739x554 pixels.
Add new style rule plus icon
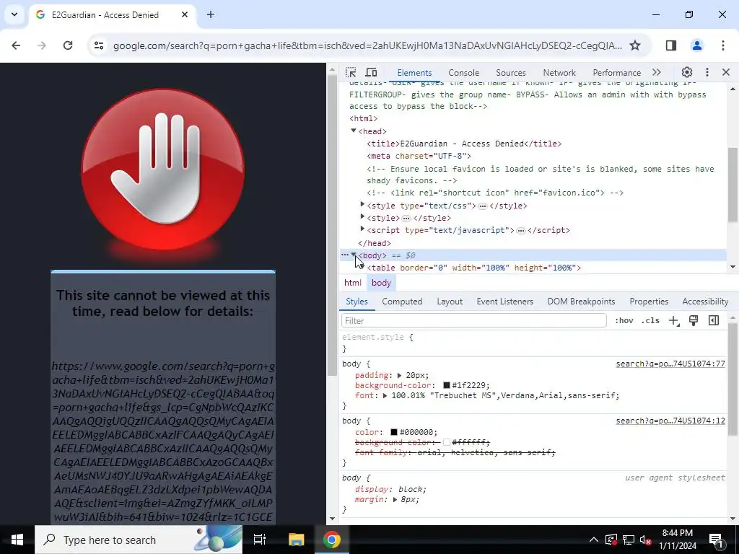click(673, 321)
